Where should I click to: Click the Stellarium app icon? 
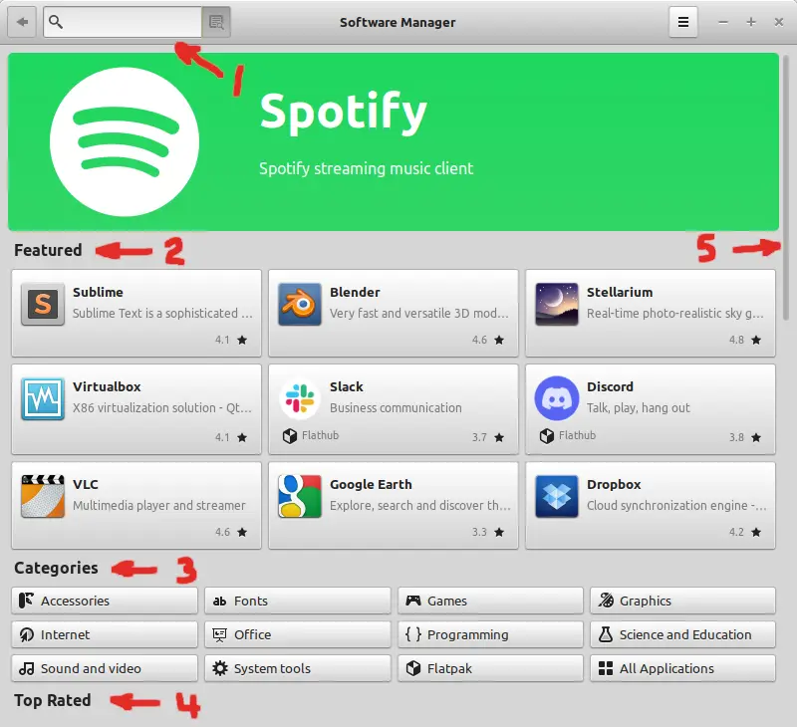click(557, 304)
